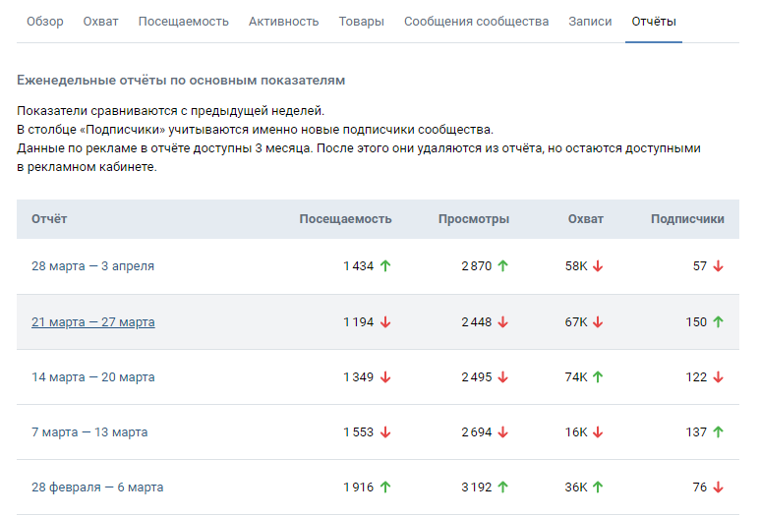This screenshot has width=760, height=516.
Task: Click red down arrow next to 2 694 views
Action: coord(503,432)
